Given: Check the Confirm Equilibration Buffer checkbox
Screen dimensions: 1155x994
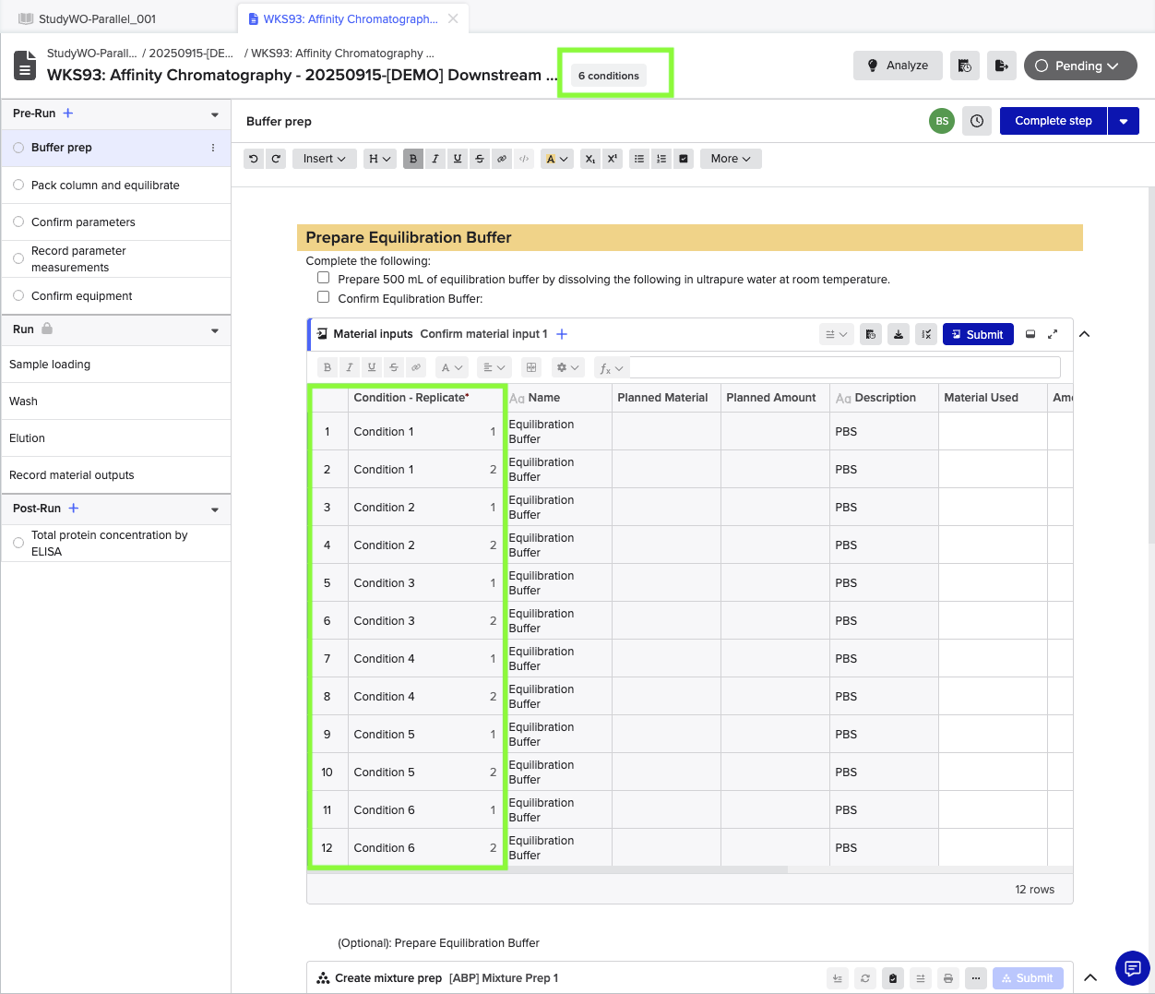Looking at the screenshot, I should [x=324, y=297].
